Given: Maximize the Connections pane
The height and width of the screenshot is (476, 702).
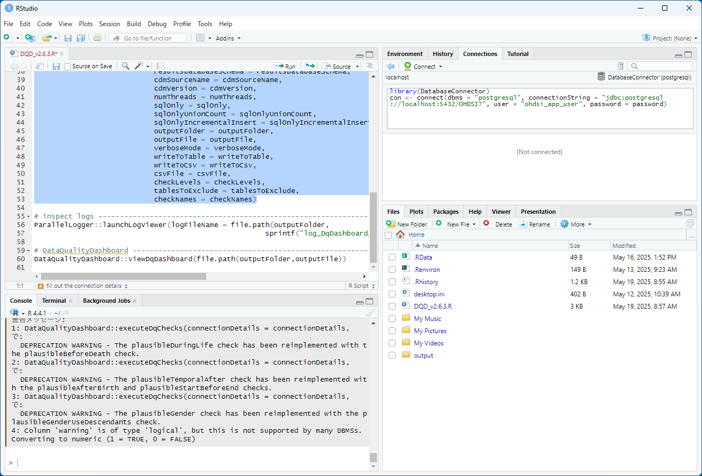Looking at the screenshot, I should pyautogui.click(x=689, y=54).
